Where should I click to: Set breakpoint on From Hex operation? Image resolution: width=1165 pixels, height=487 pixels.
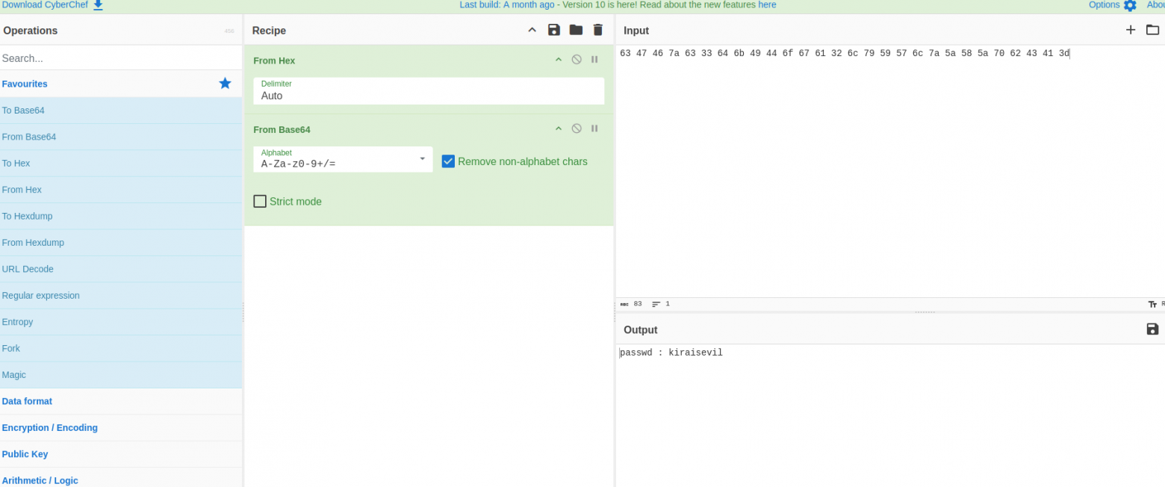point(594,60)
